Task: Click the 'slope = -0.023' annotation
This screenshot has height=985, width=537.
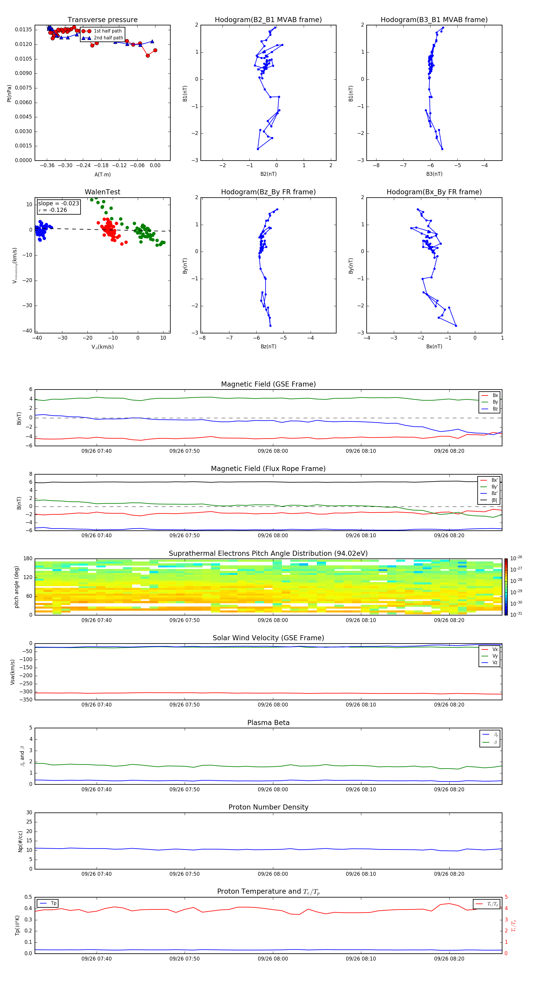Action: pos(58,204)
